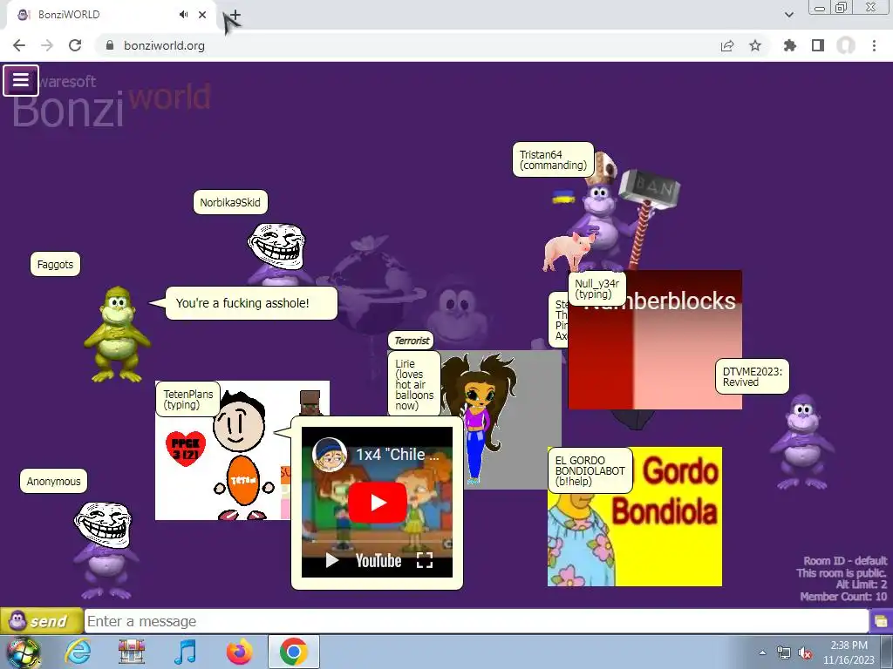893x669 pixels.
Task: Select the BonziWORLD tab
Action: (x=111, y=14)
